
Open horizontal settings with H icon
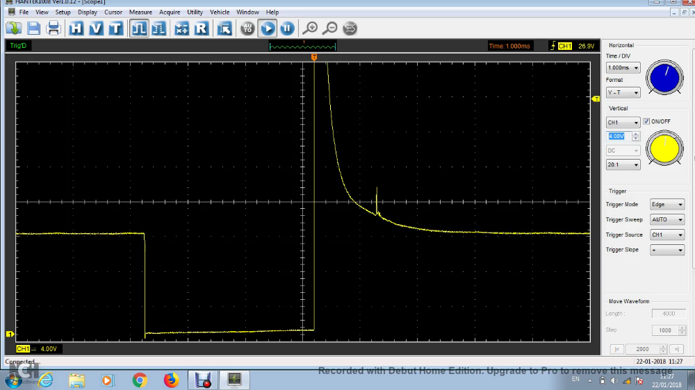point(76,28)
